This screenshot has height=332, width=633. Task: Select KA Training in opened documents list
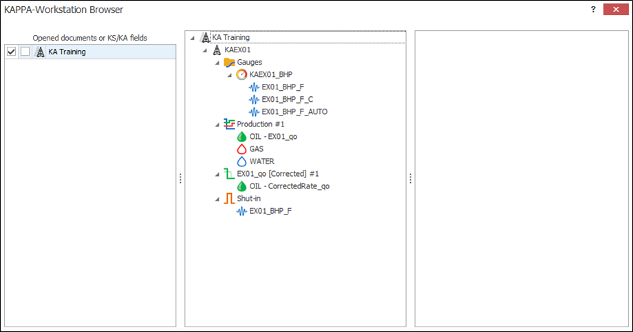tap(67, 52)
